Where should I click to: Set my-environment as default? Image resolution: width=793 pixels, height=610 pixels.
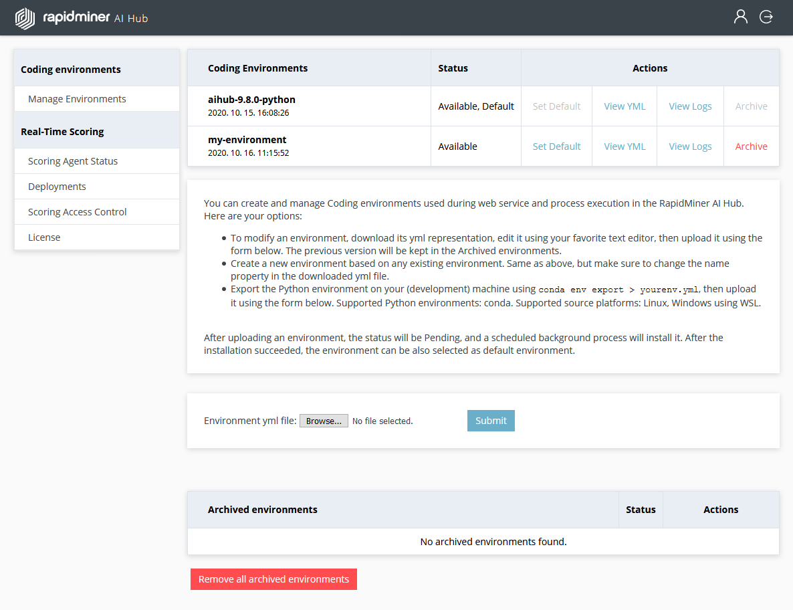tap(556, 146)
